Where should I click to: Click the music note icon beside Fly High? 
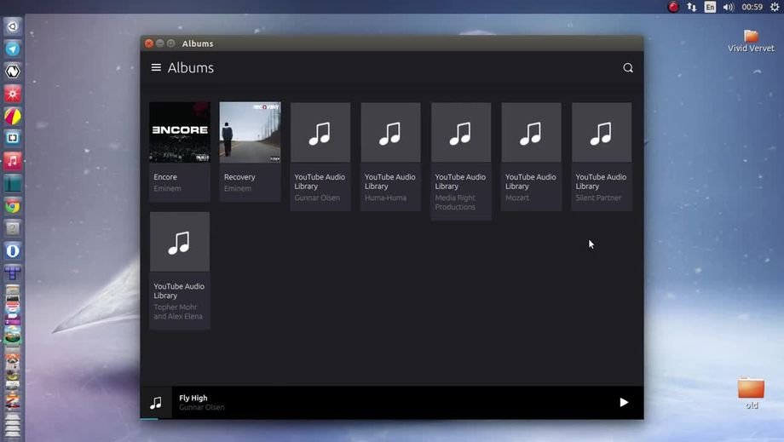click(x=156, y=403)
